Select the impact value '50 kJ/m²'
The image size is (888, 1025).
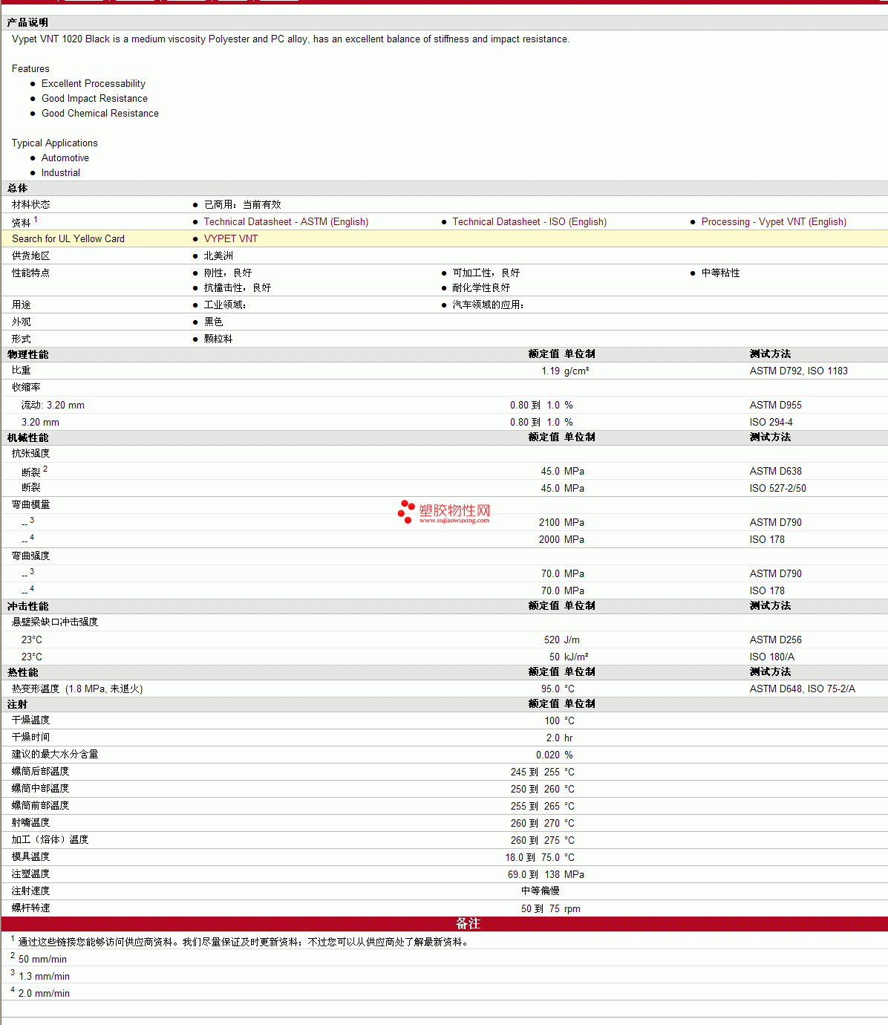(x=569, y=657)
